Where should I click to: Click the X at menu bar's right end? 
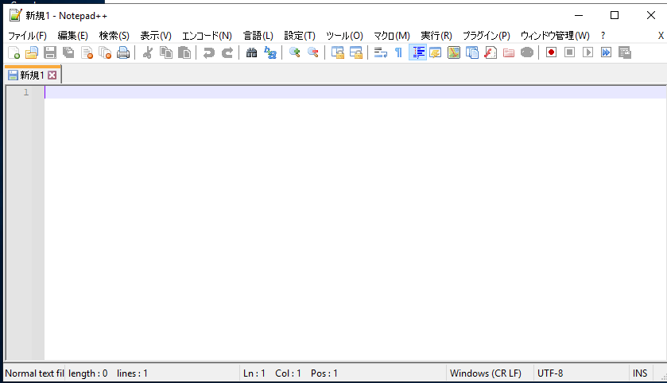(x=661, y=36)
